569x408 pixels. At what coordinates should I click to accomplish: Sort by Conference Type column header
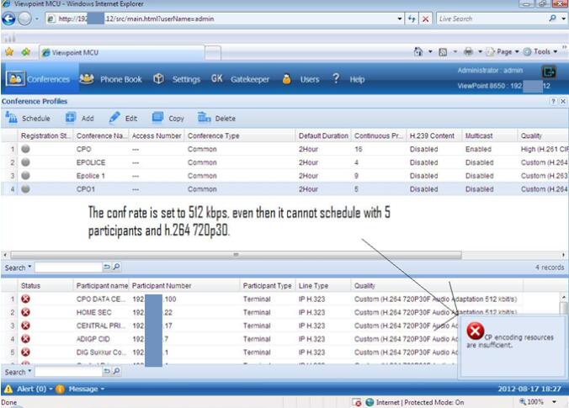click(213, 135)
